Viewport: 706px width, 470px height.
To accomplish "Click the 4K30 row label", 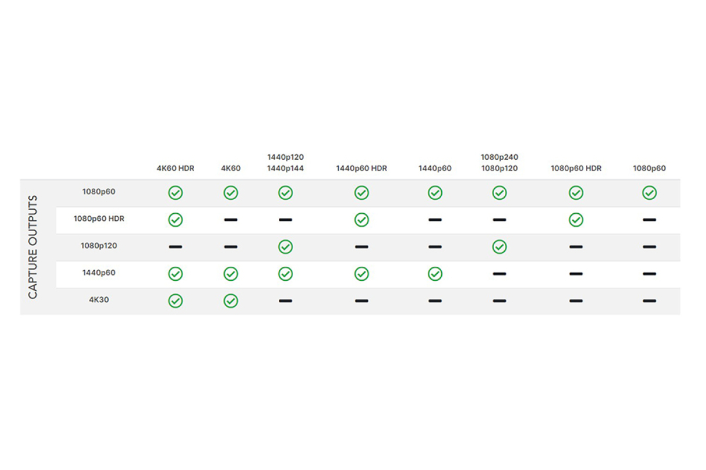I will [99, 300].
